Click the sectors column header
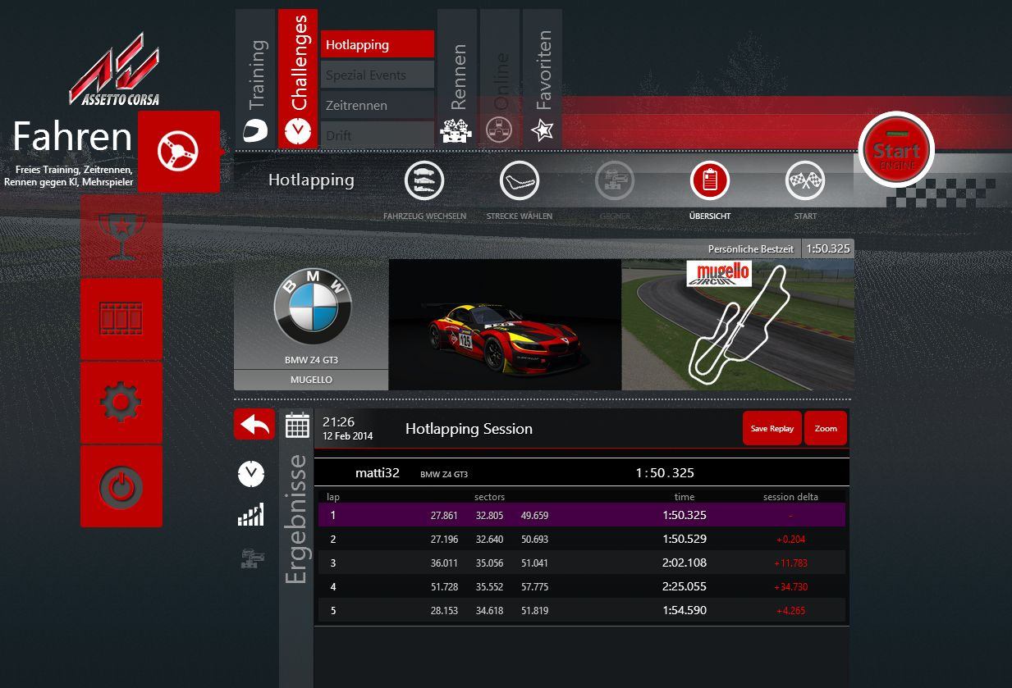This screenshot has height=688, width=1012. coord(489,496)
